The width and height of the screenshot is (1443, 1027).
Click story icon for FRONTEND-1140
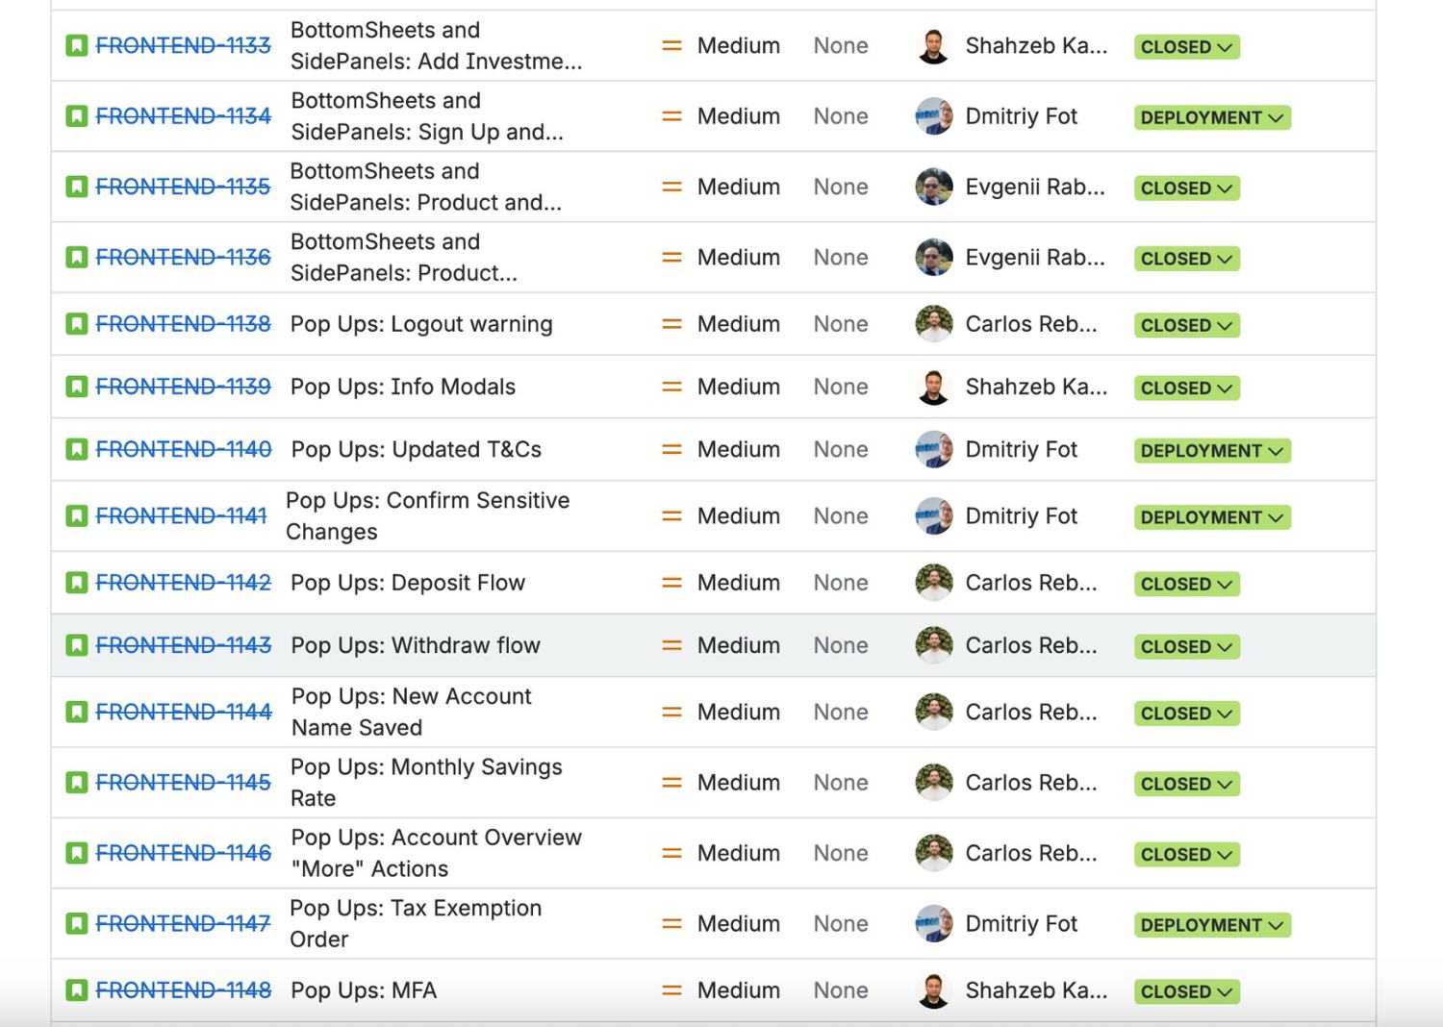click(x=77, y=449)
